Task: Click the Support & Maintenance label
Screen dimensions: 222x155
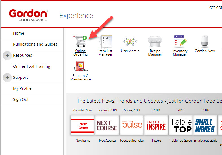Action: [x=80, y=77]
